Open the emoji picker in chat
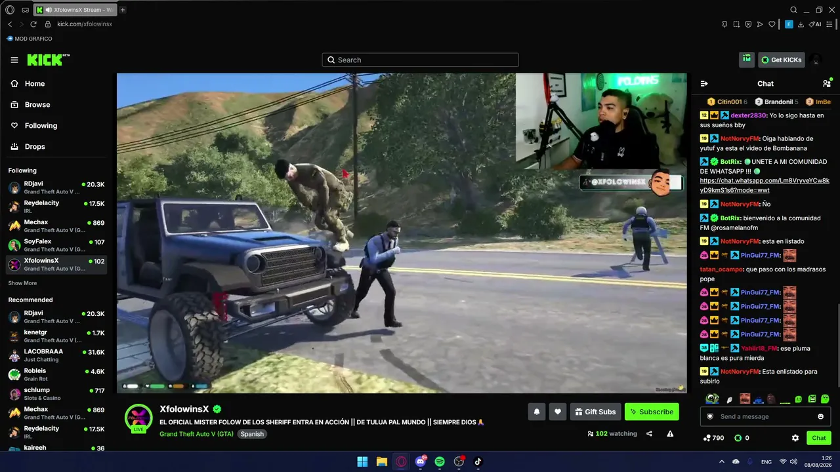Viewport: 840px width, 472px height. click(821, 416)
